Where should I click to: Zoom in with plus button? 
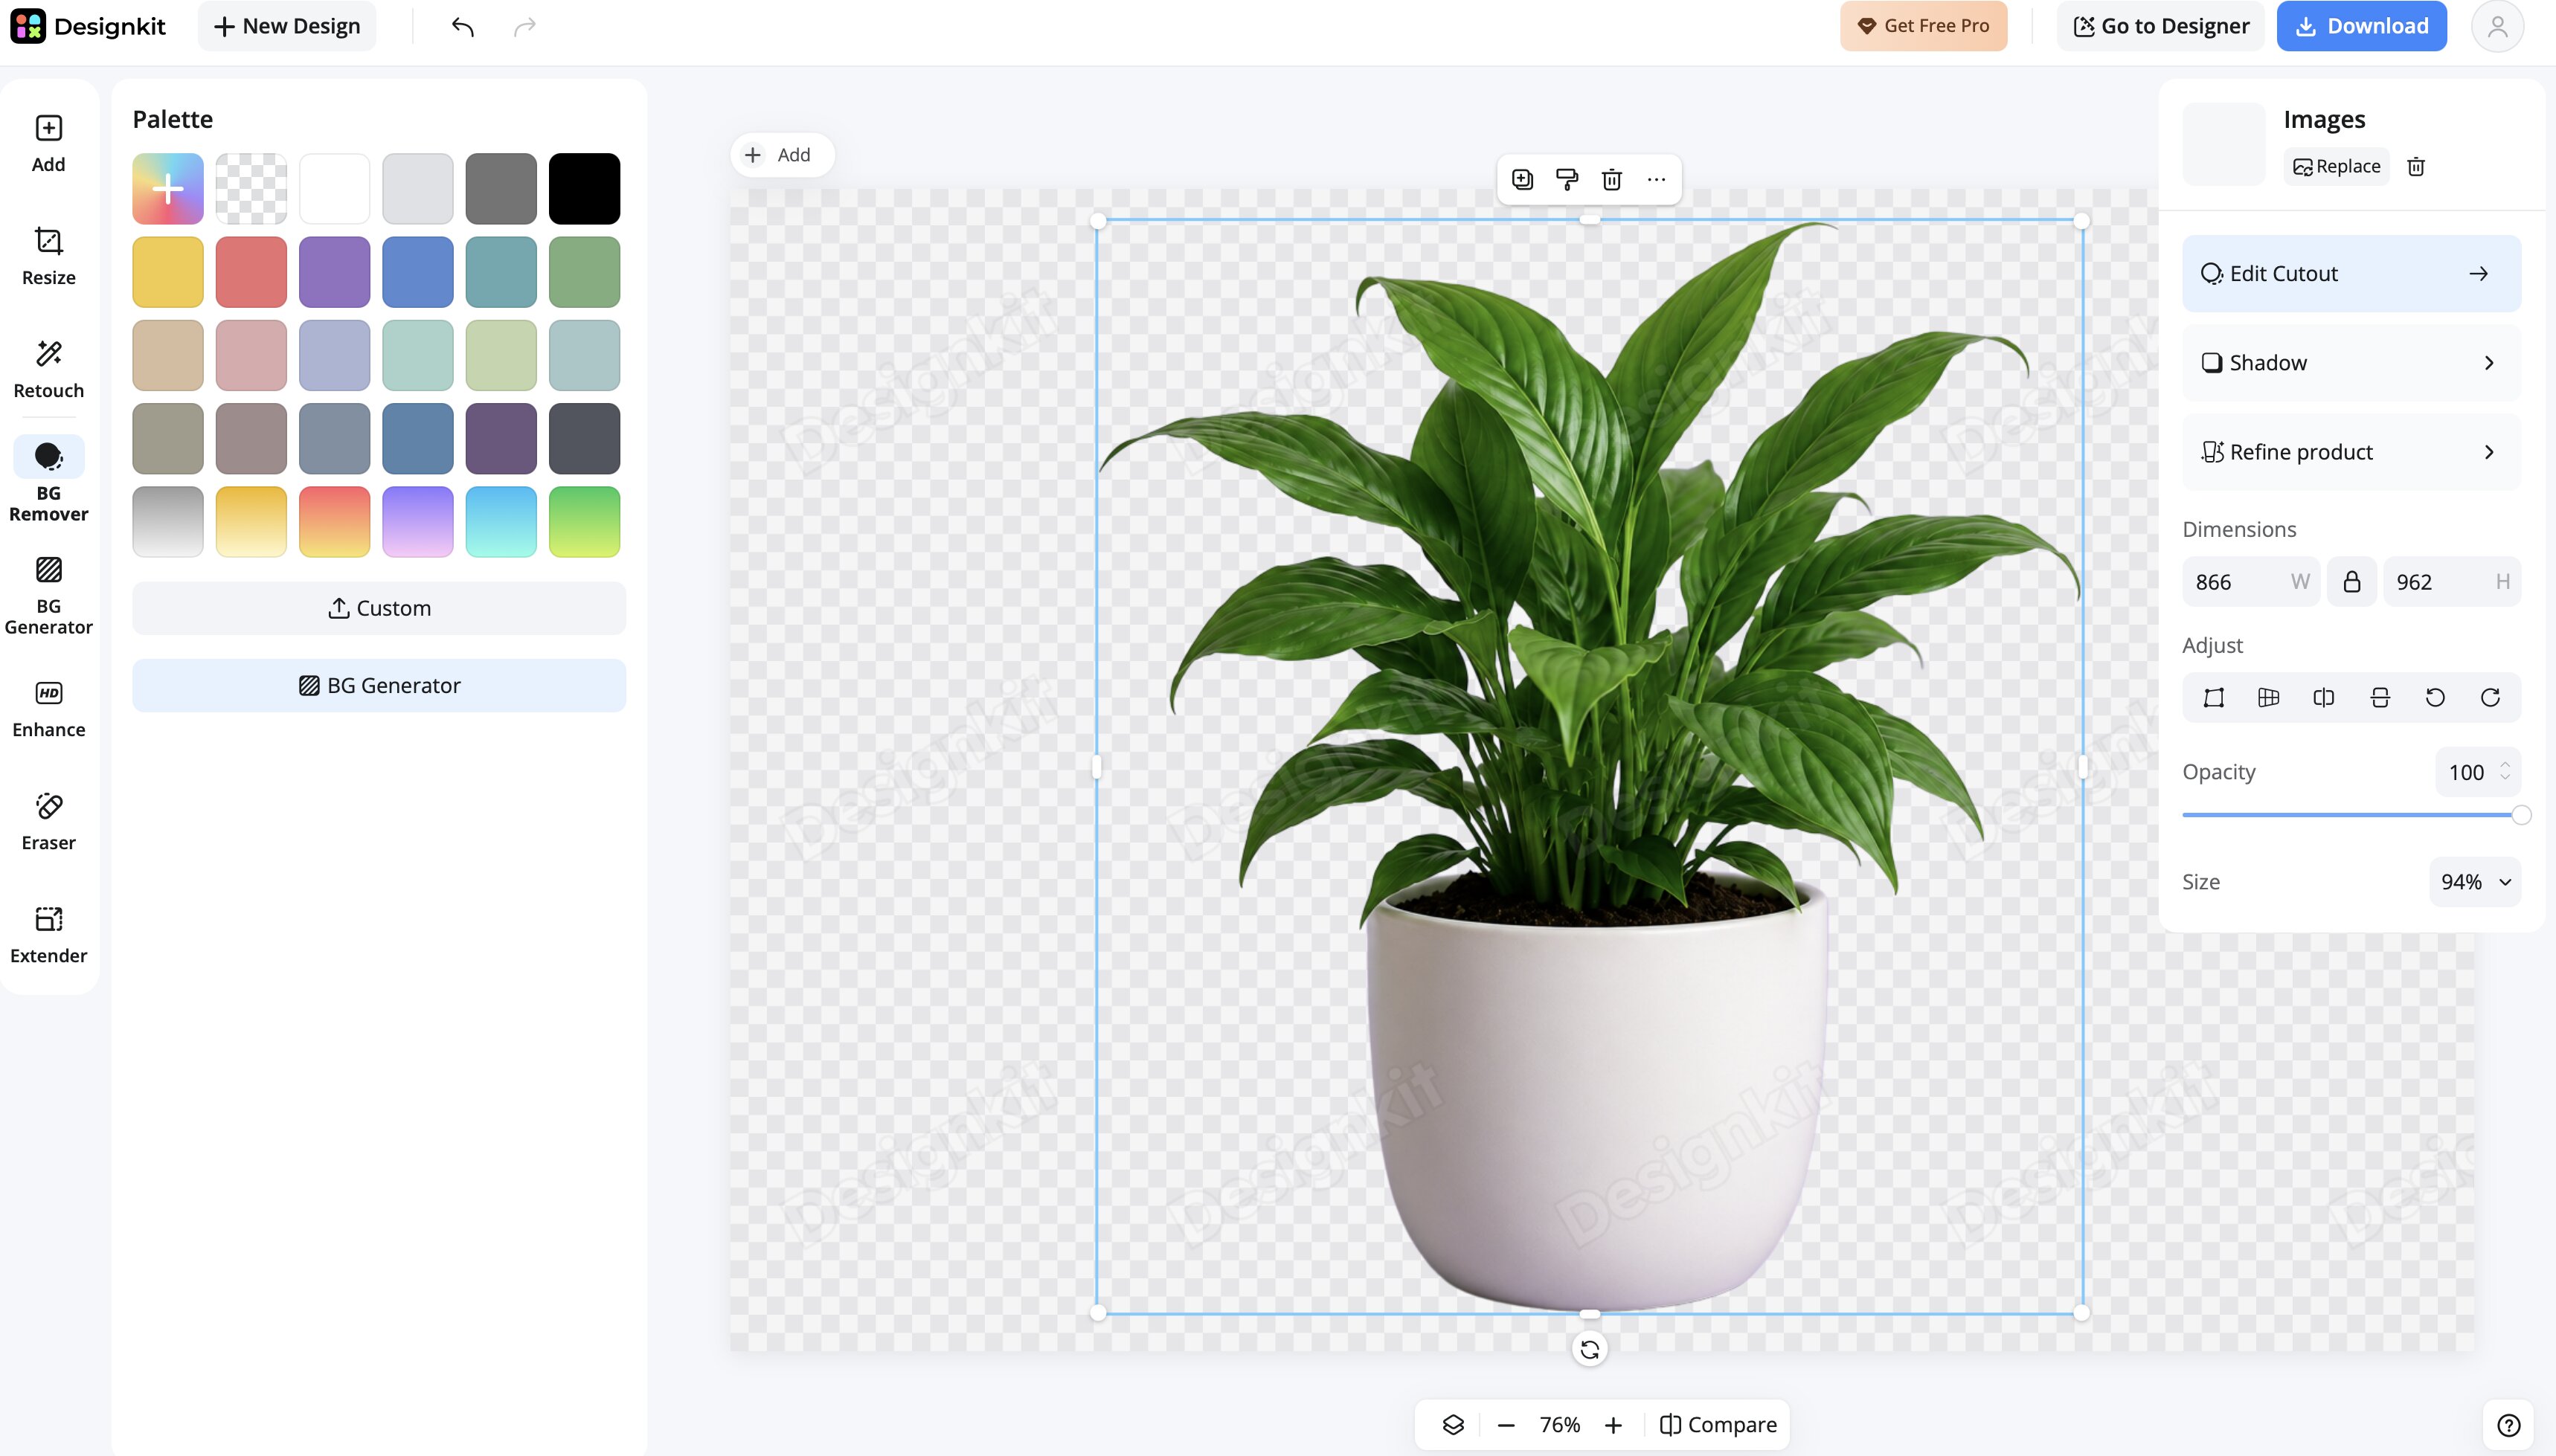point(1613,1425)
